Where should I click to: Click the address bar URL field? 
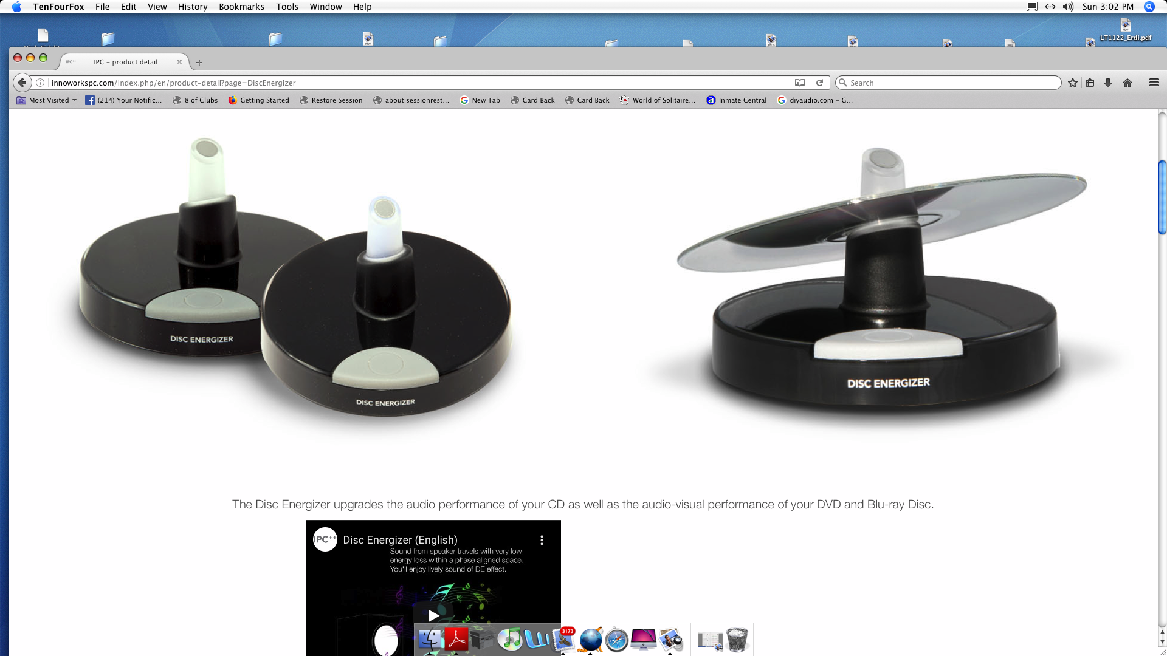[419, 83]
